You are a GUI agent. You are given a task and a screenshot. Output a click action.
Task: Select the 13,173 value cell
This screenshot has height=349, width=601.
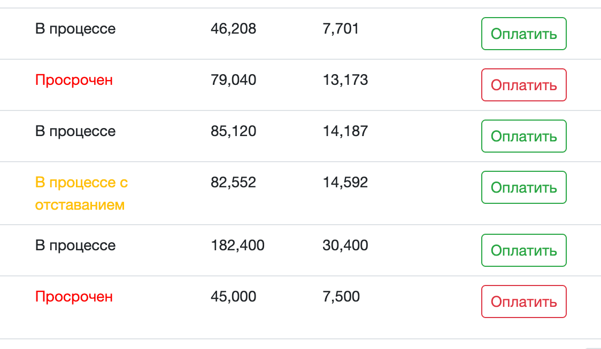tap(345, 80)
